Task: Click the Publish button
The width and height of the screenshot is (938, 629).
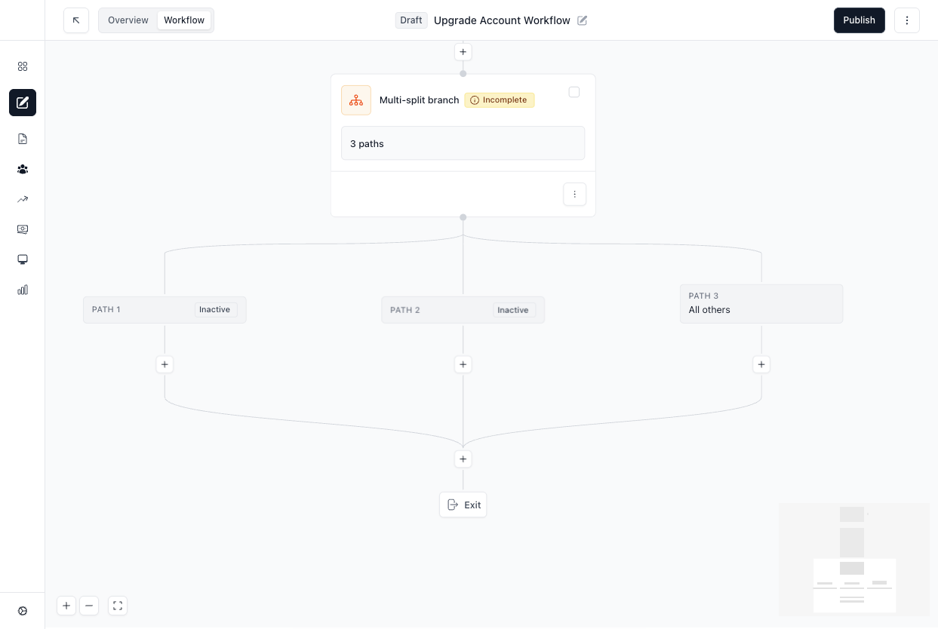Action: coord(859,20)
